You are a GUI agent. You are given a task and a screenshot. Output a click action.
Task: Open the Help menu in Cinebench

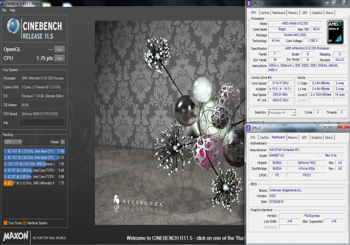[13, 10]
